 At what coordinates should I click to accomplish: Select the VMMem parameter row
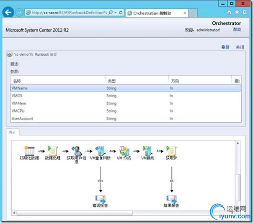[x=126, y=103]
